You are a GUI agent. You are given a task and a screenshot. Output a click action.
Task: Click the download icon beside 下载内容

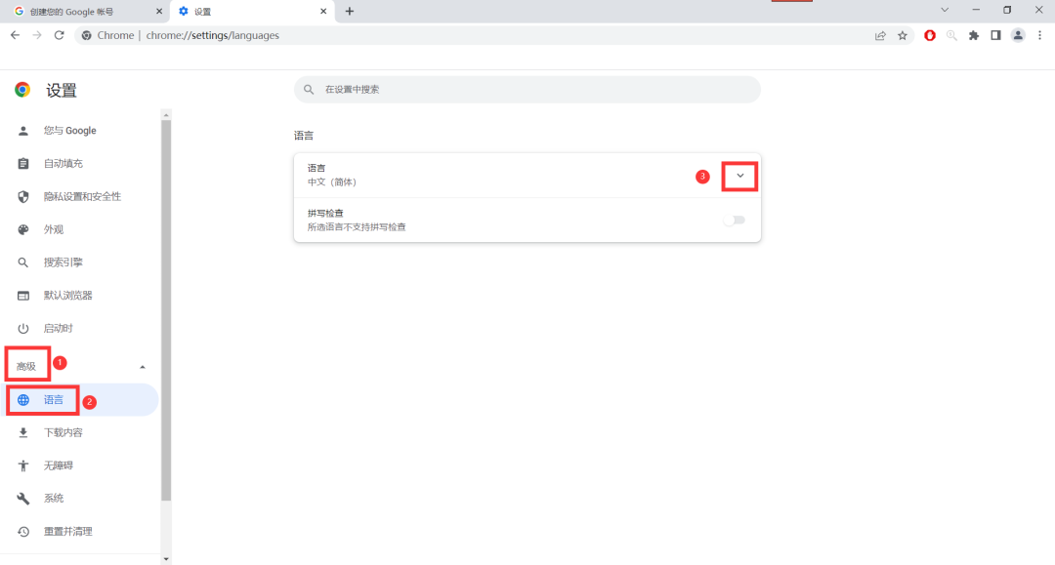click(22, 432)
